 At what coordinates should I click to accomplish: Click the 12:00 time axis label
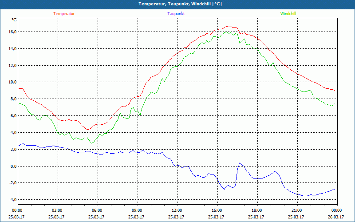[x=177, y=210]
